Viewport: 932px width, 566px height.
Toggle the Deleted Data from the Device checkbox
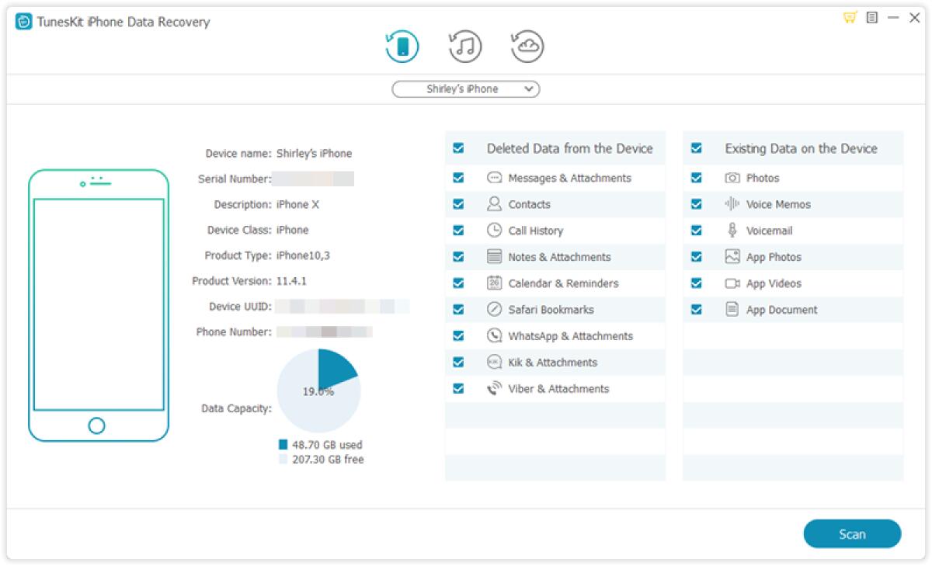[x=458, y=148]
